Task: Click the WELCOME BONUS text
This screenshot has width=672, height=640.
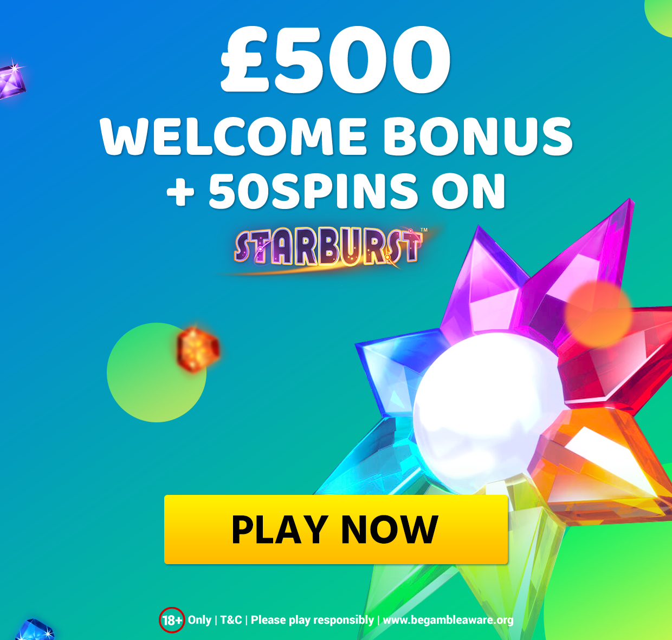Action: click(336, 136)
